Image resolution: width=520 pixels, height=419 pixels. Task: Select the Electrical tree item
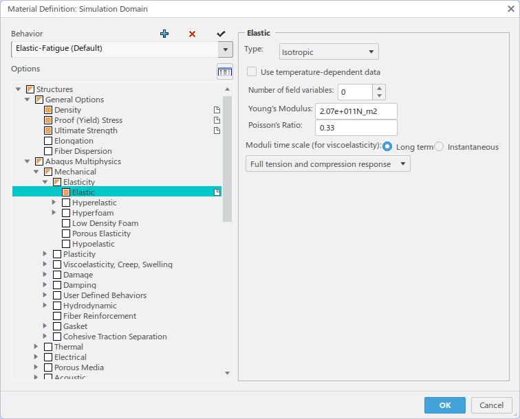[70, 357]
